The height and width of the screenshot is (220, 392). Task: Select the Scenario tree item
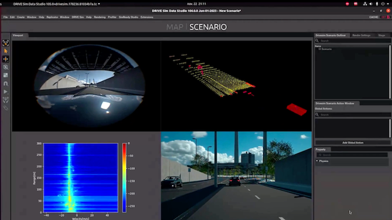(326, 49)
